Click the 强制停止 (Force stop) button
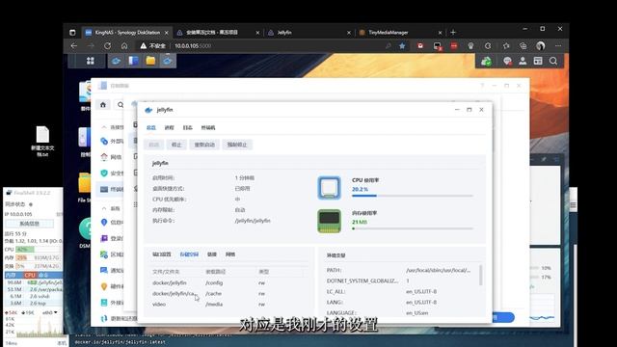The width and height of the screenshot is (617, 347). [237, 145]
